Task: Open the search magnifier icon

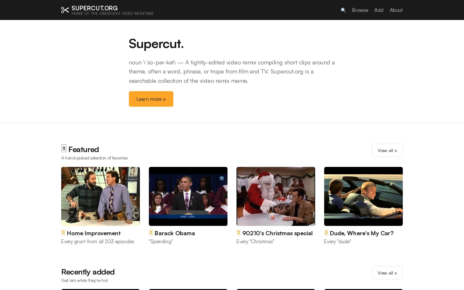Action: coord(343,10)
